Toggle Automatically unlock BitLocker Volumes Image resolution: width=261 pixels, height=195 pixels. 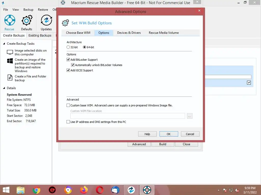point(73,65)
